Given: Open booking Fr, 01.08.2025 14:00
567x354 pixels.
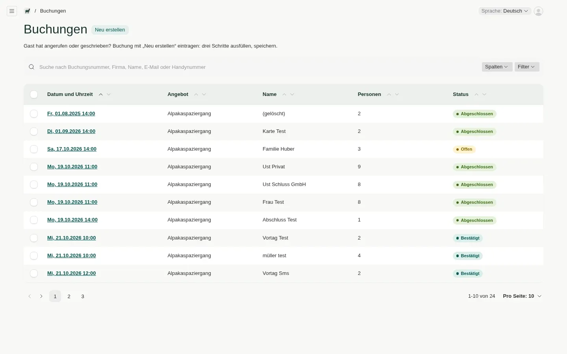Looking at the screenshot, I should click(71, 114).
